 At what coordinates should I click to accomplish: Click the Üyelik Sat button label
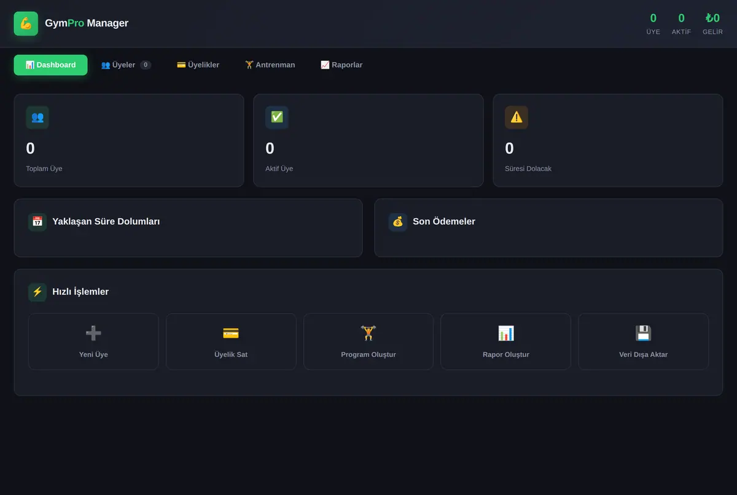tap(231, 354)
